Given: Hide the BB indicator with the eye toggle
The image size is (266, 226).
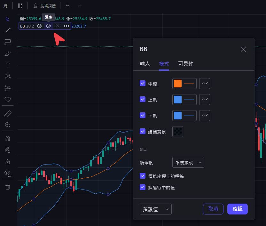Looking at the screenshot, I should tap(39, 26).
